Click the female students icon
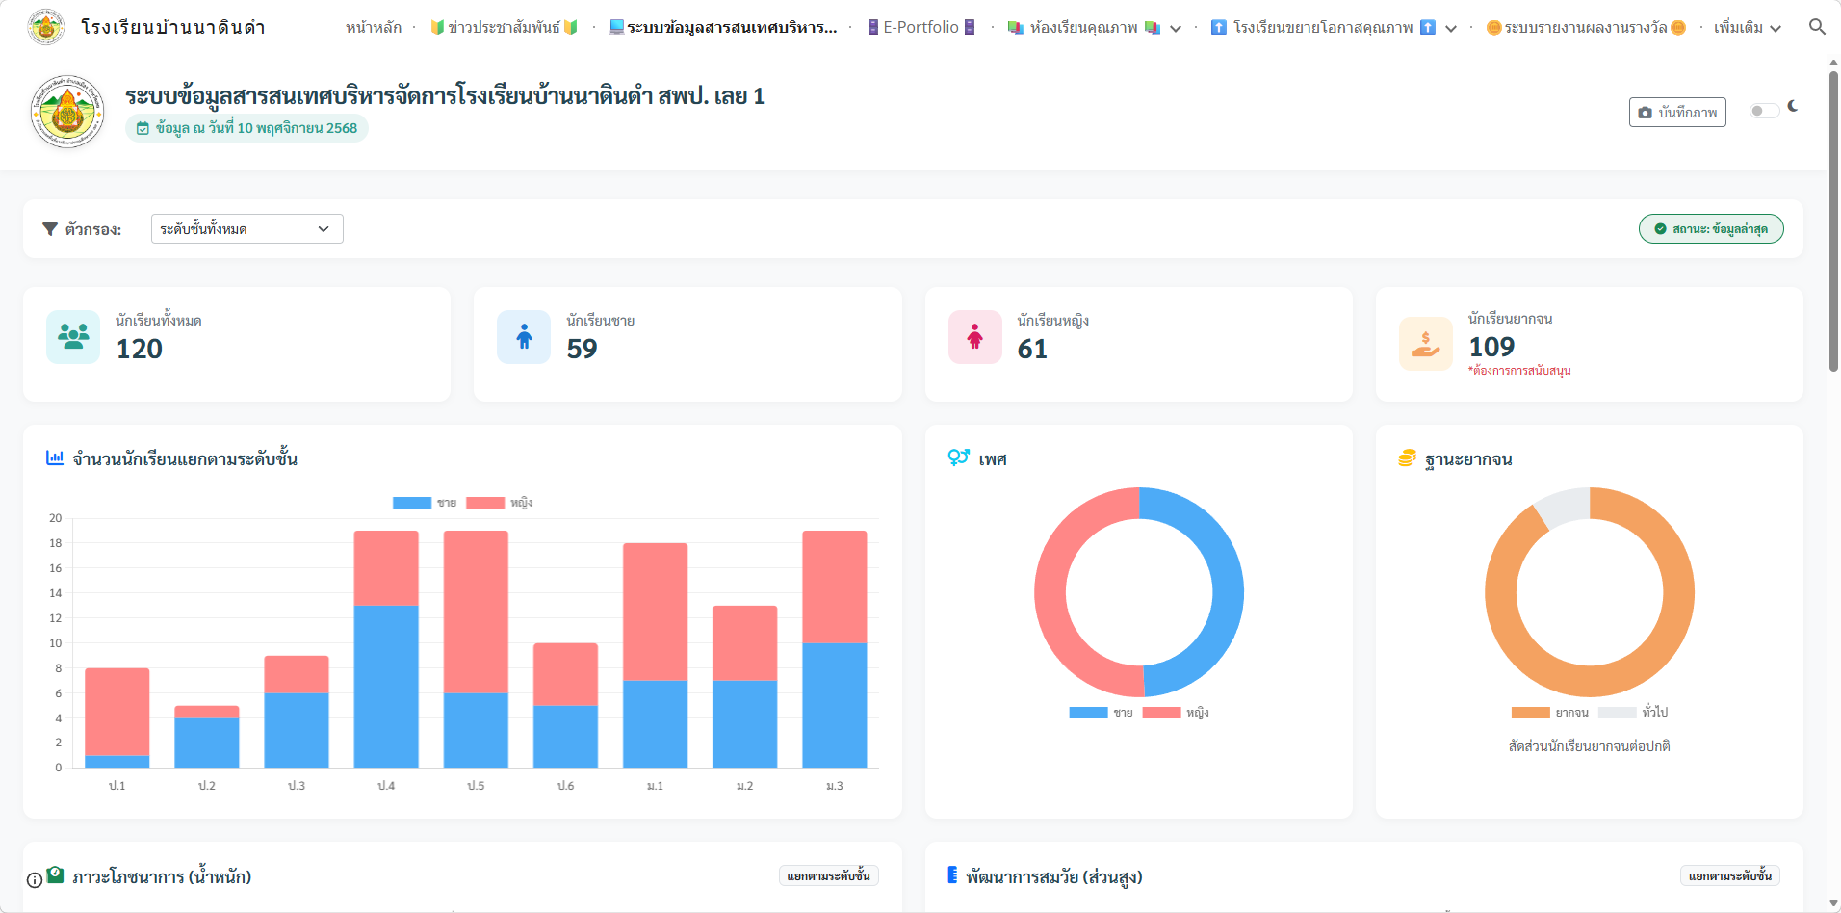This screenshot has width=1841, height=913. (x=974, y=337)
